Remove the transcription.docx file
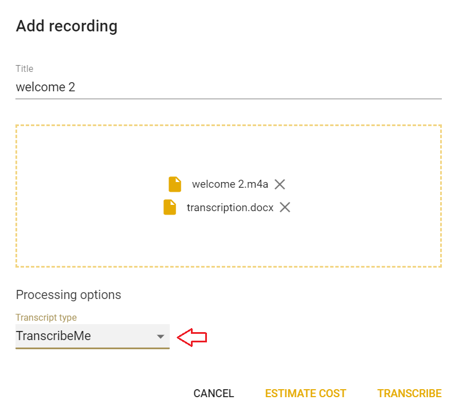 pyautogui.click(x=285, y=207)
